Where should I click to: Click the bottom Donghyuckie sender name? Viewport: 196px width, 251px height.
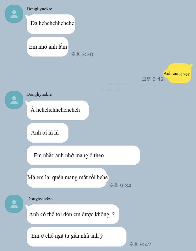[40, 199]
